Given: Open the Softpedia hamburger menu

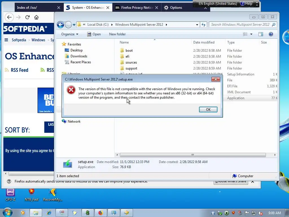Looking at the screenshot, I should click(6, 40).
